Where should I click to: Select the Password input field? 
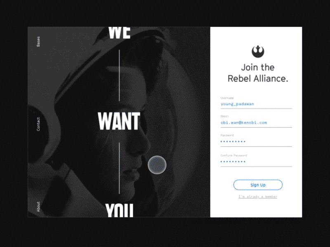(256, 142)
